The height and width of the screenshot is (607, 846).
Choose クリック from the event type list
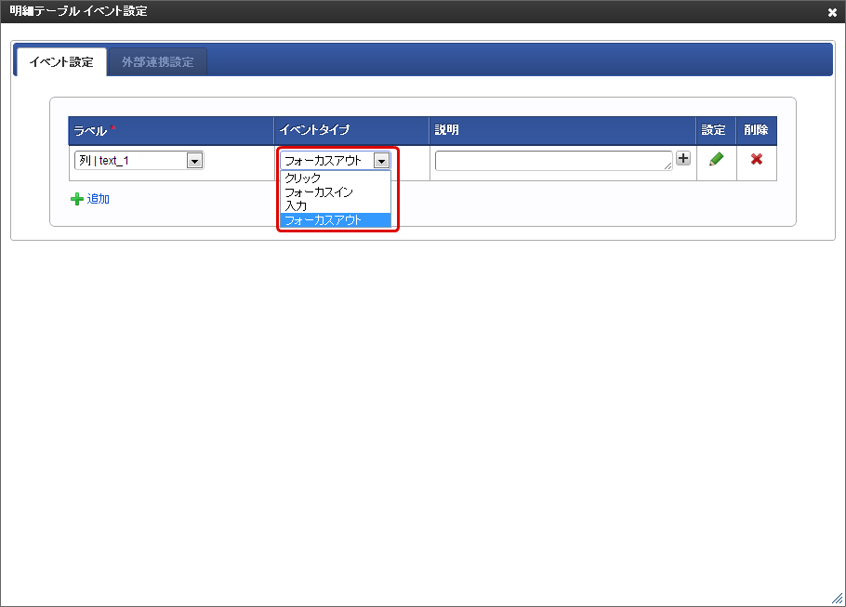click(335, 178)
